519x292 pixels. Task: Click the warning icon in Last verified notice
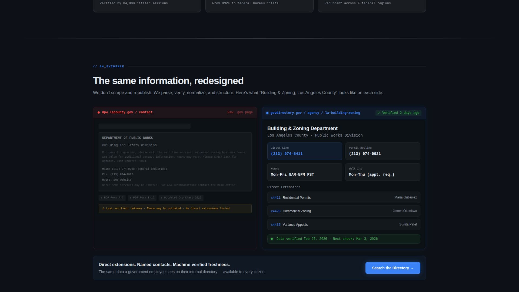point(103,208)
